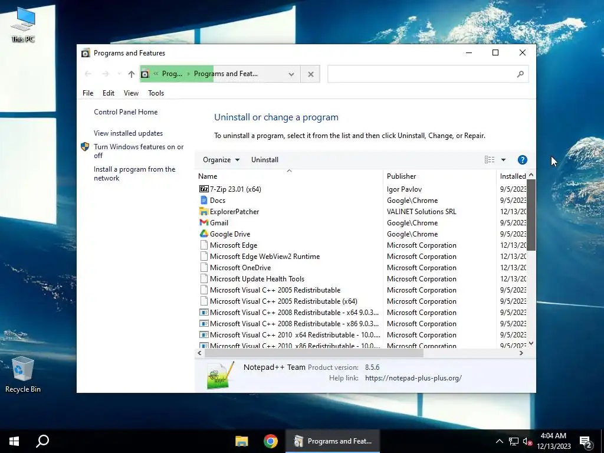Open the notepad-plus-plus.org help link

coord(413,378)
